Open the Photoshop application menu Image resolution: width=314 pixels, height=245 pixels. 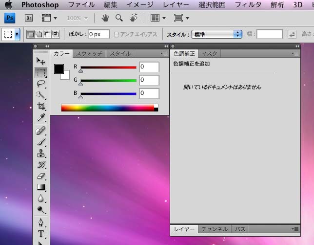[40, 5]
